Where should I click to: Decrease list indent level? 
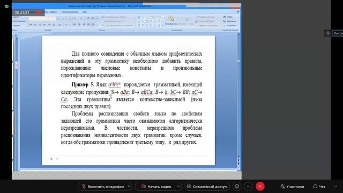point(88,19)
